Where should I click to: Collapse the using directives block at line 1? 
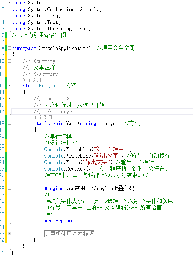[10, 3]
